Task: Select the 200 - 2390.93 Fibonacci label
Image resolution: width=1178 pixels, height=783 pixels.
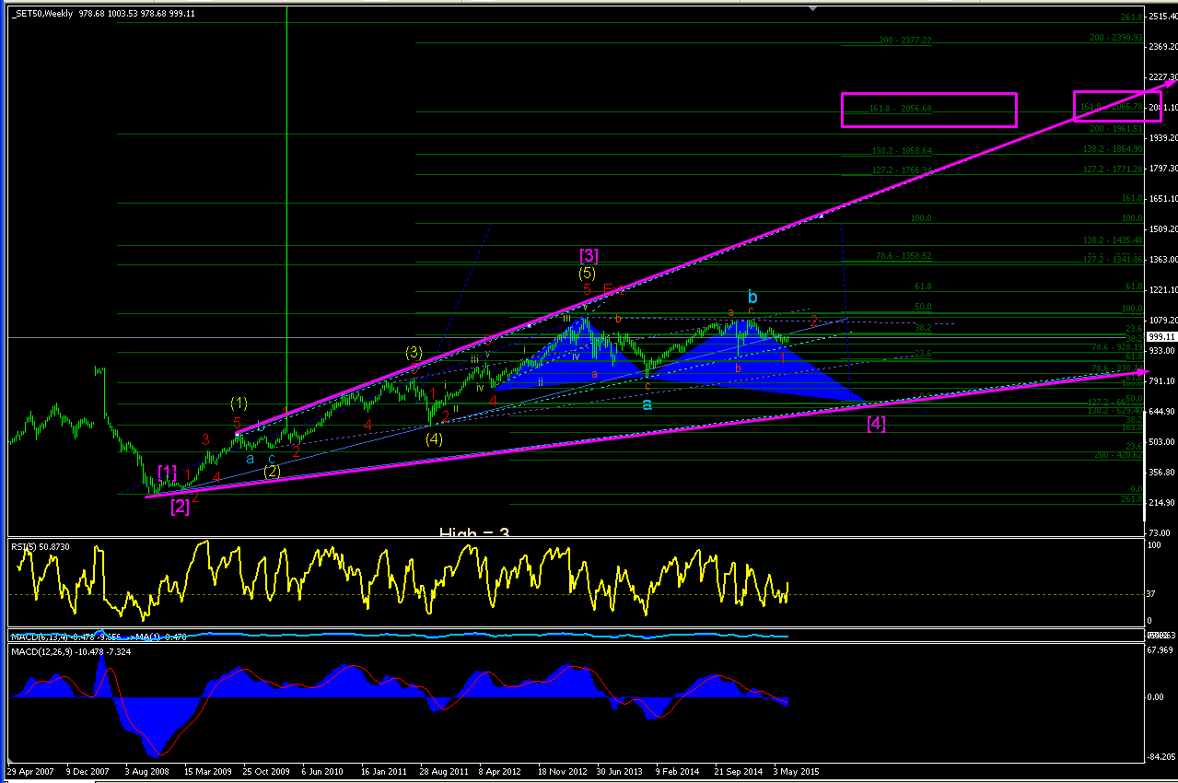Action: click(1116, 38)
